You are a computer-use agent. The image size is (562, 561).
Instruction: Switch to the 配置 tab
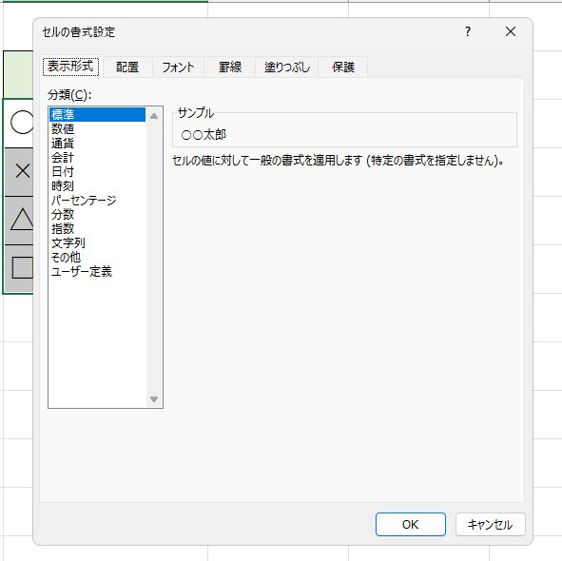pos(127,67)
